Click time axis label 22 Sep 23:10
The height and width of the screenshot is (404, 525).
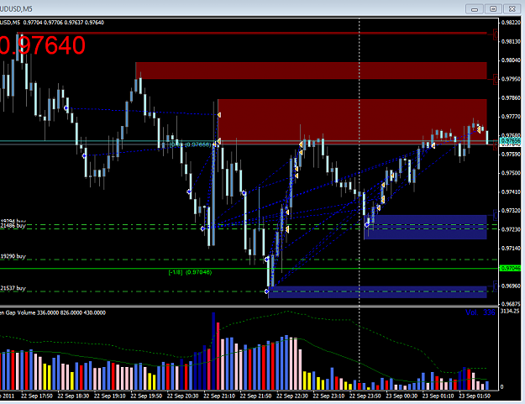(x=328, y=396)
